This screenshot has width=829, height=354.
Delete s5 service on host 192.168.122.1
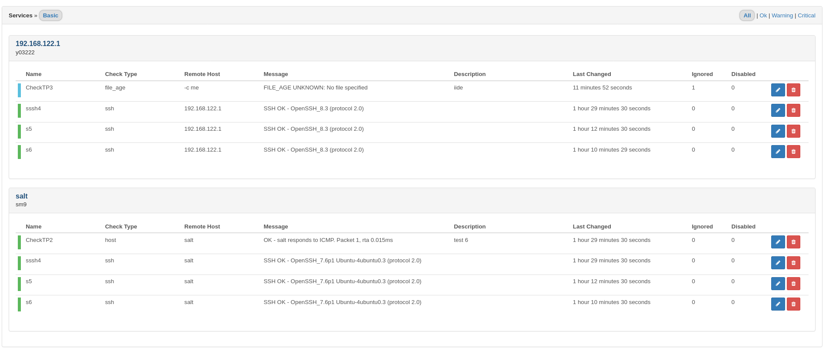pyautogui.click(x=793, y=131)
